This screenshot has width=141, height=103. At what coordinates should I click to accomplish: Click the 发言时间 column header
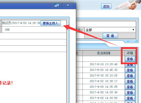104,53
